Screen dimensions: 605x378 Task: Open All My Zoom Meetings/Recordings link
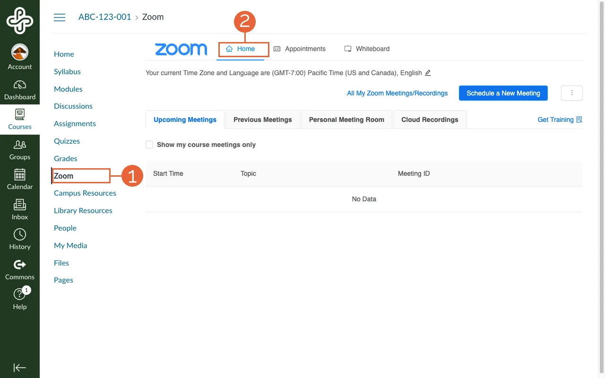(397, 93)
